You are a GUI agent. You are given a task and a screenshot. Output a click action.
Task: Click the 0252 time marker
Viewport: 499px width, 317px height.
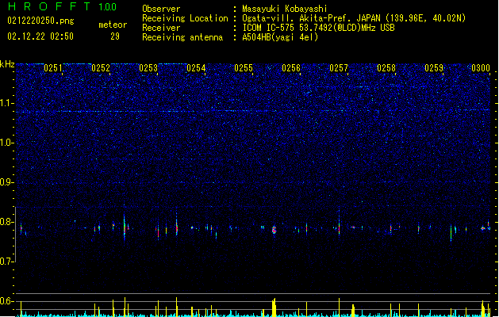pos(101,68)
